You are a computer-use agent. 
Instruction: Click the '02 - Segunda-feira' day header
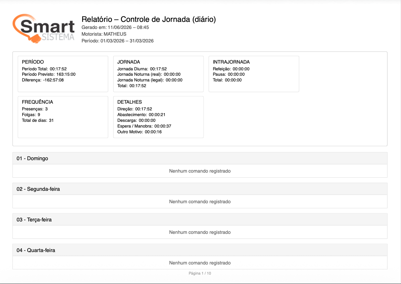click(x=200, y=189)
